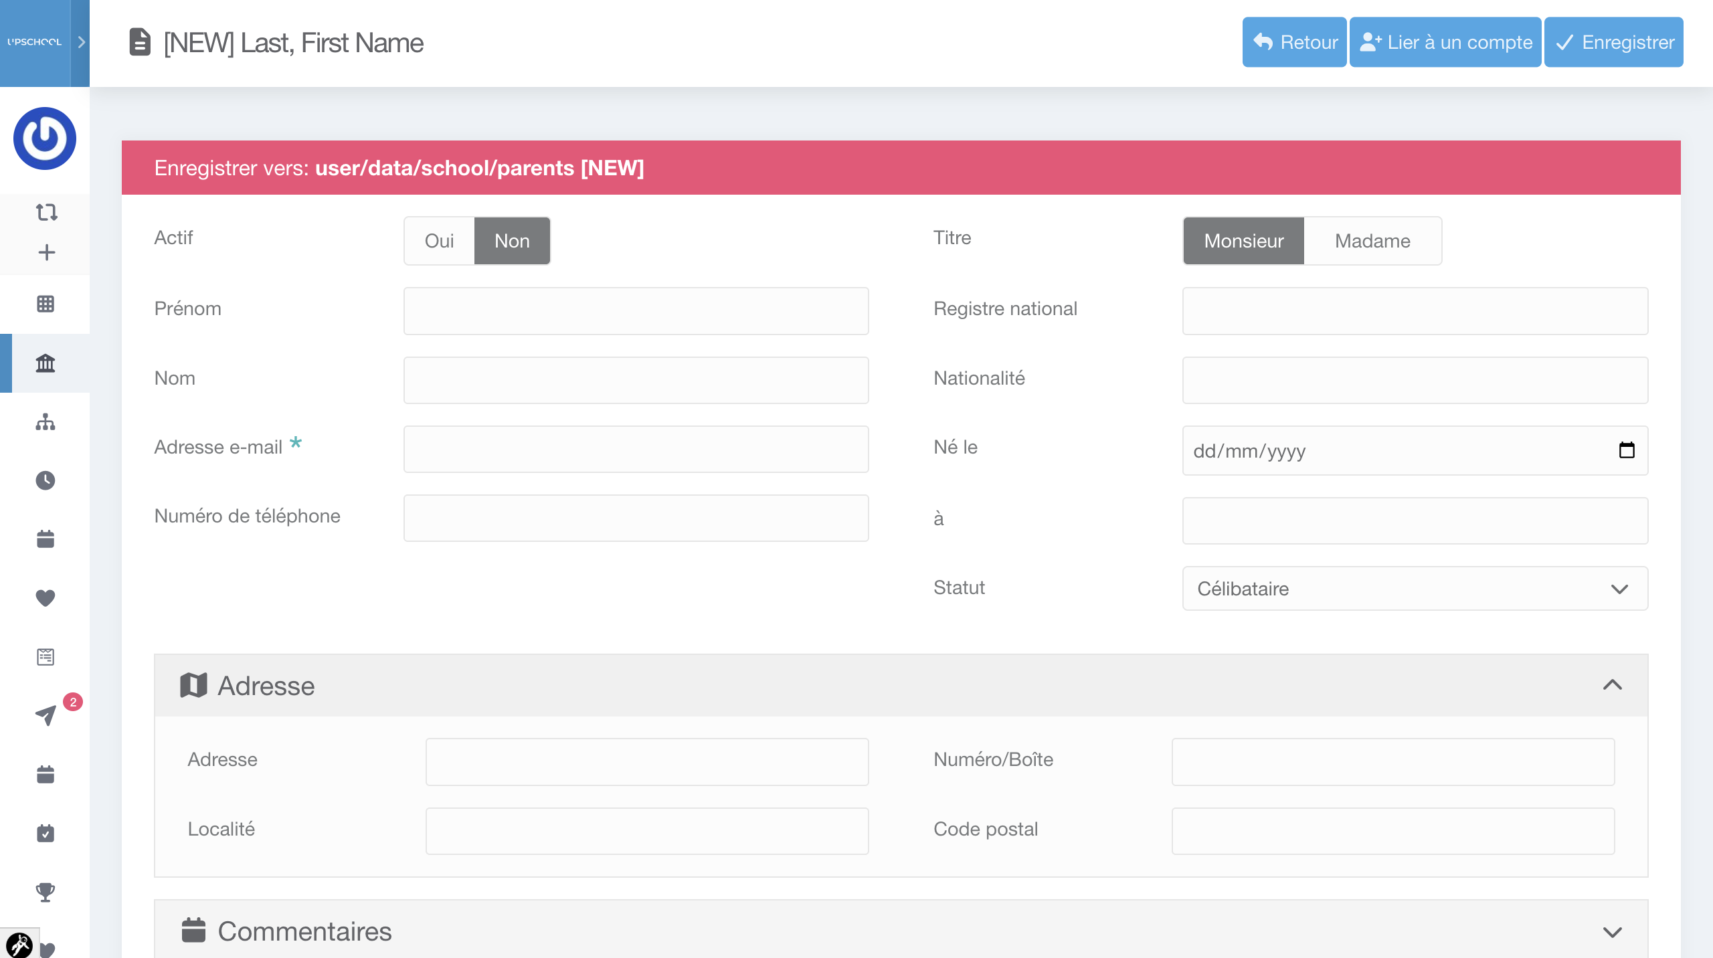Viewport: 1713px width, 958px height.
Task: Click the plus icon in sidebar
Action: pyautogui.click(x=46, y=252)
